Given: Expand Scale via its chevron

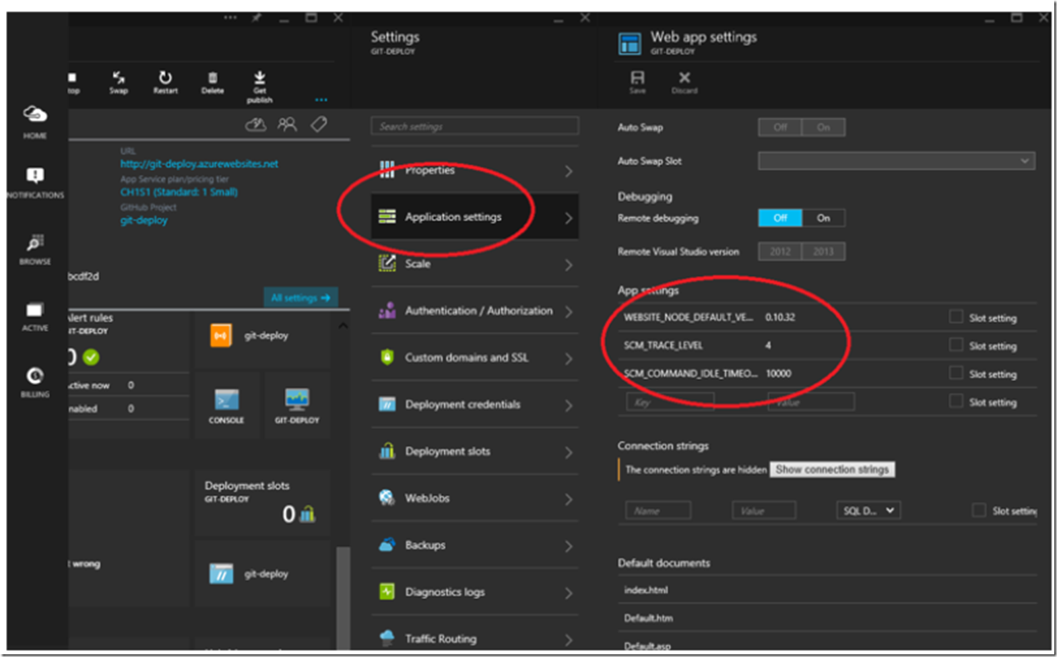Looking at the screenshot, I should point(569,265).
